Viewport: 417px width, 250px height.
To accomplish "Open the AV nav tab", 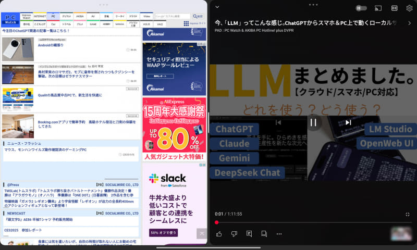I will [x=93, y=16].
